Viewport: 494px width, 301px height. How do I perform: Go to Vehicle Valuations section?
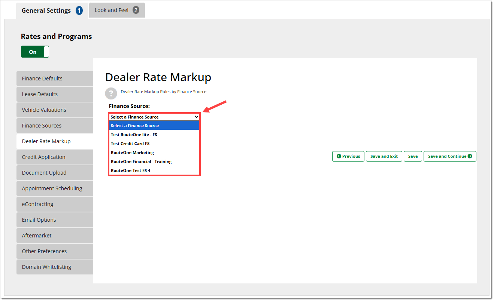(x=55, y=110)
